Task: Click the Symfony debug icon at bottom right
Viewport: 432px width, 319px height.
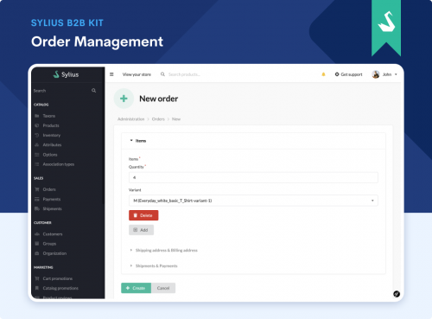Action: 397,294
